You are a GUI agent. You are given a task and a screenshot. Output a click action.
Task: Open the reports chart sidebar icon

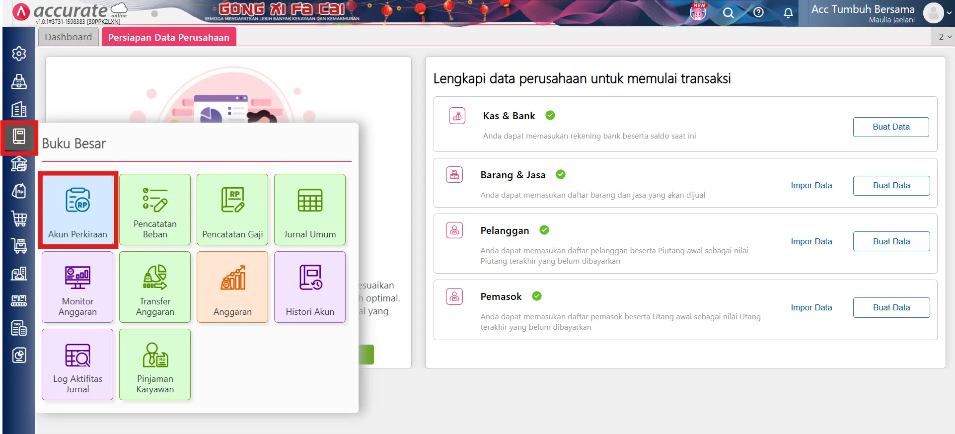pyautogui.click(x=19, y=356)
